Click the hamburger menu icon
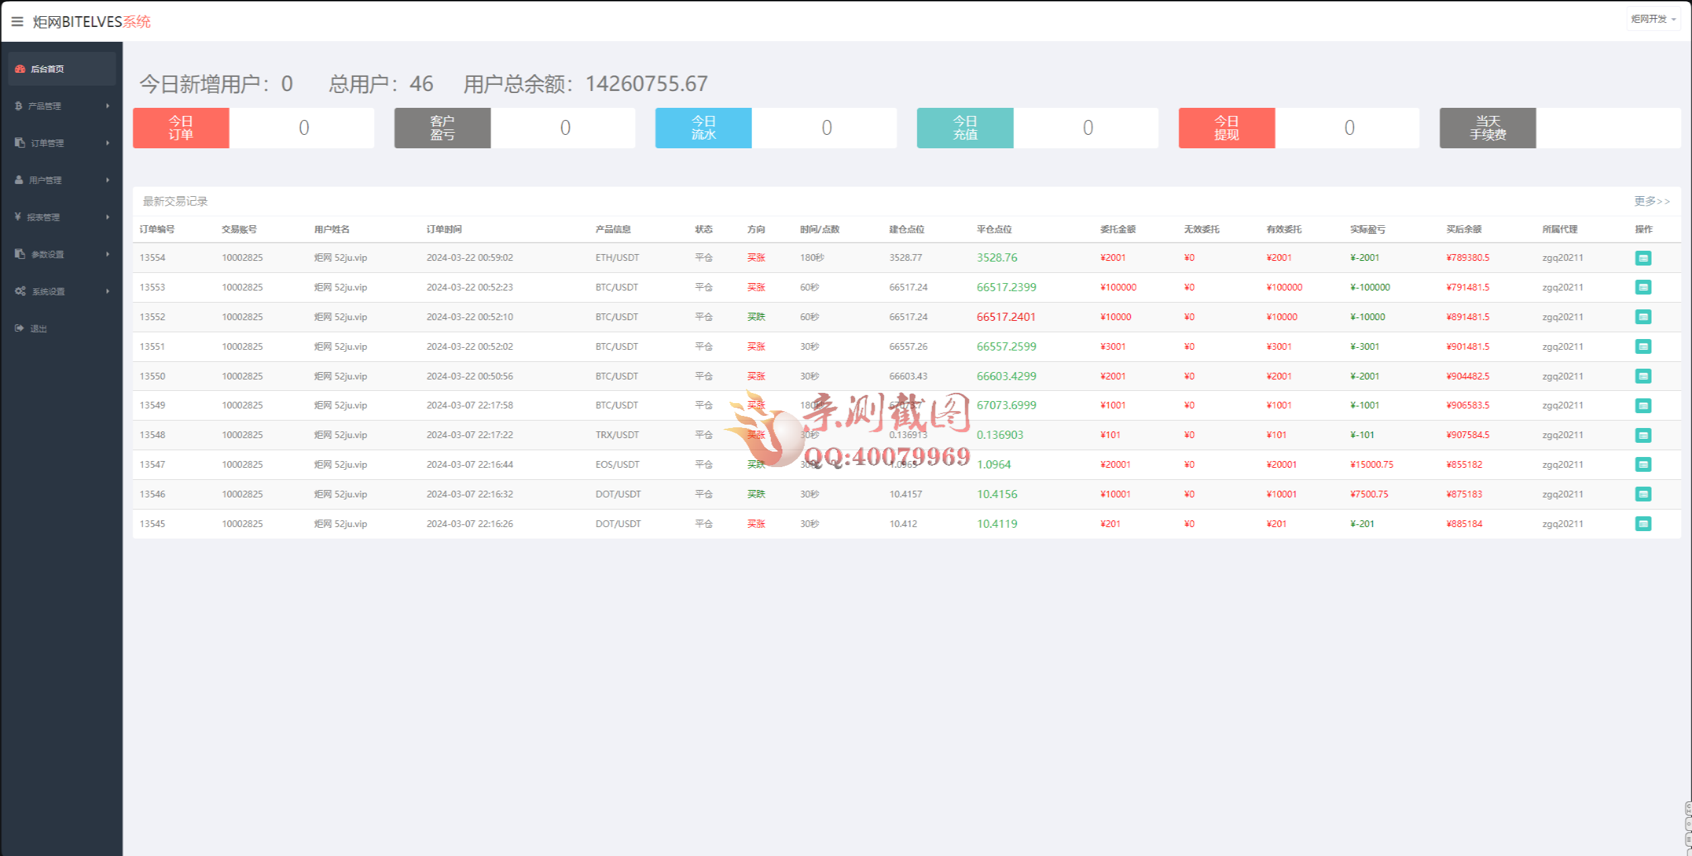 point(18,22)
